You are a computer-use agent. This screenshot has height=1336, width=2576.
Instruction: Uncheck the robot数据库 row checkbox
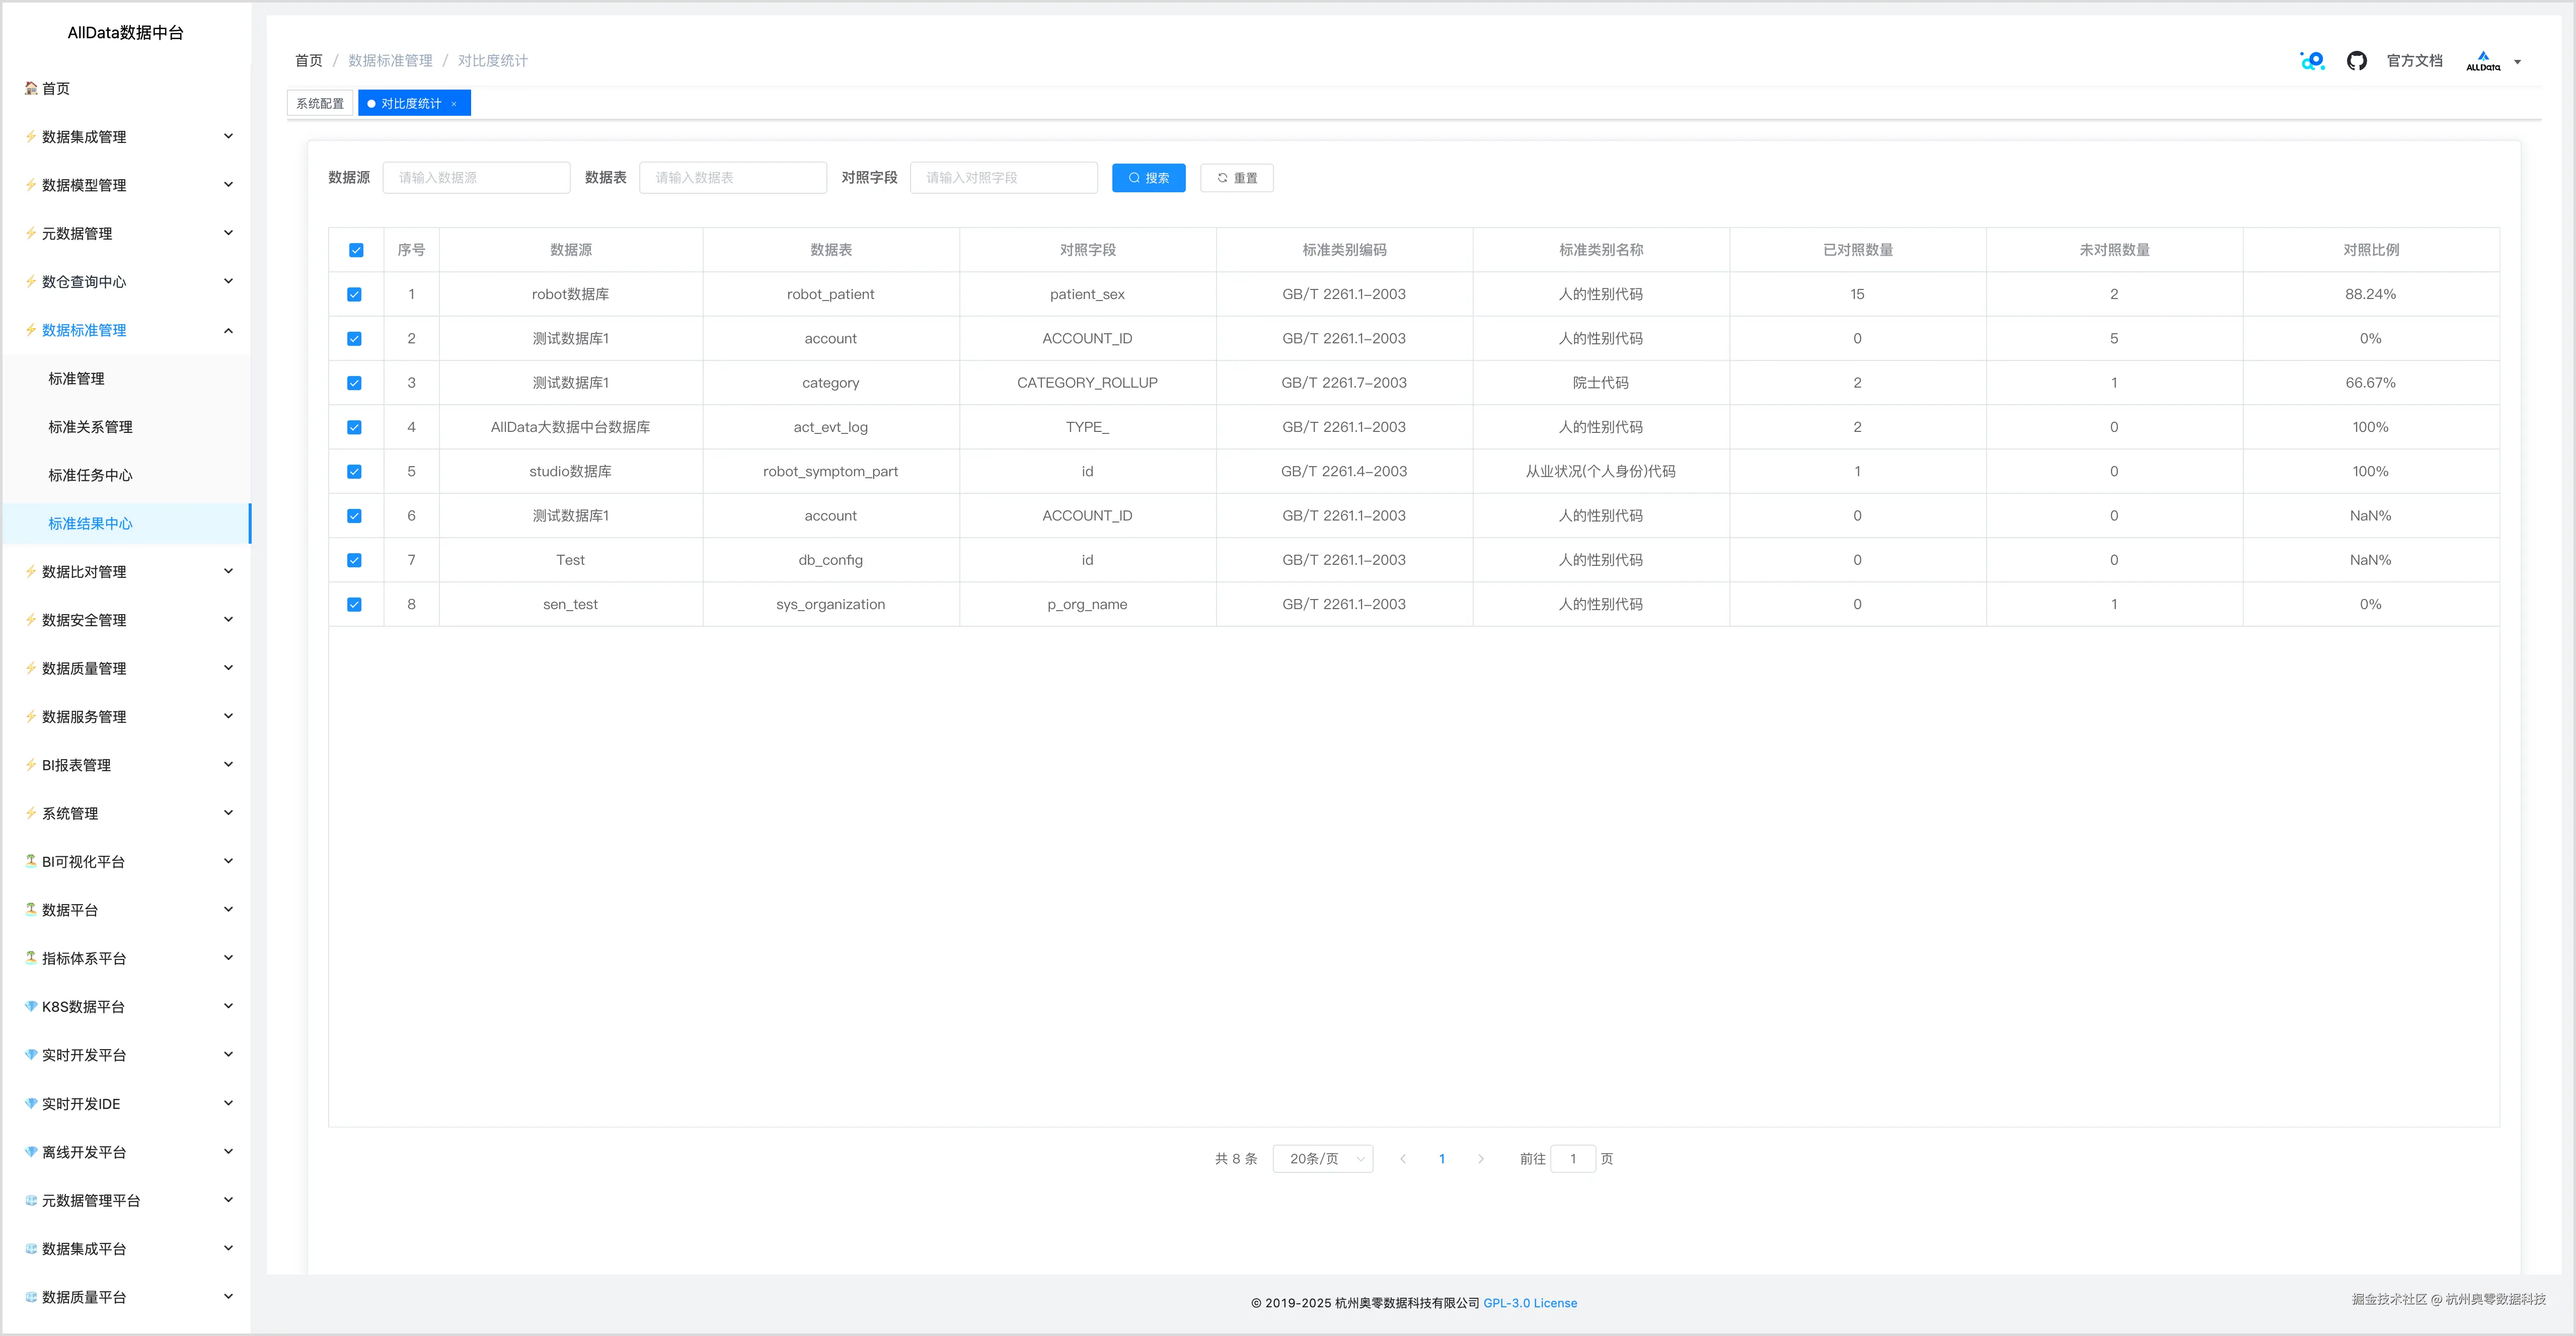point(354,294)
